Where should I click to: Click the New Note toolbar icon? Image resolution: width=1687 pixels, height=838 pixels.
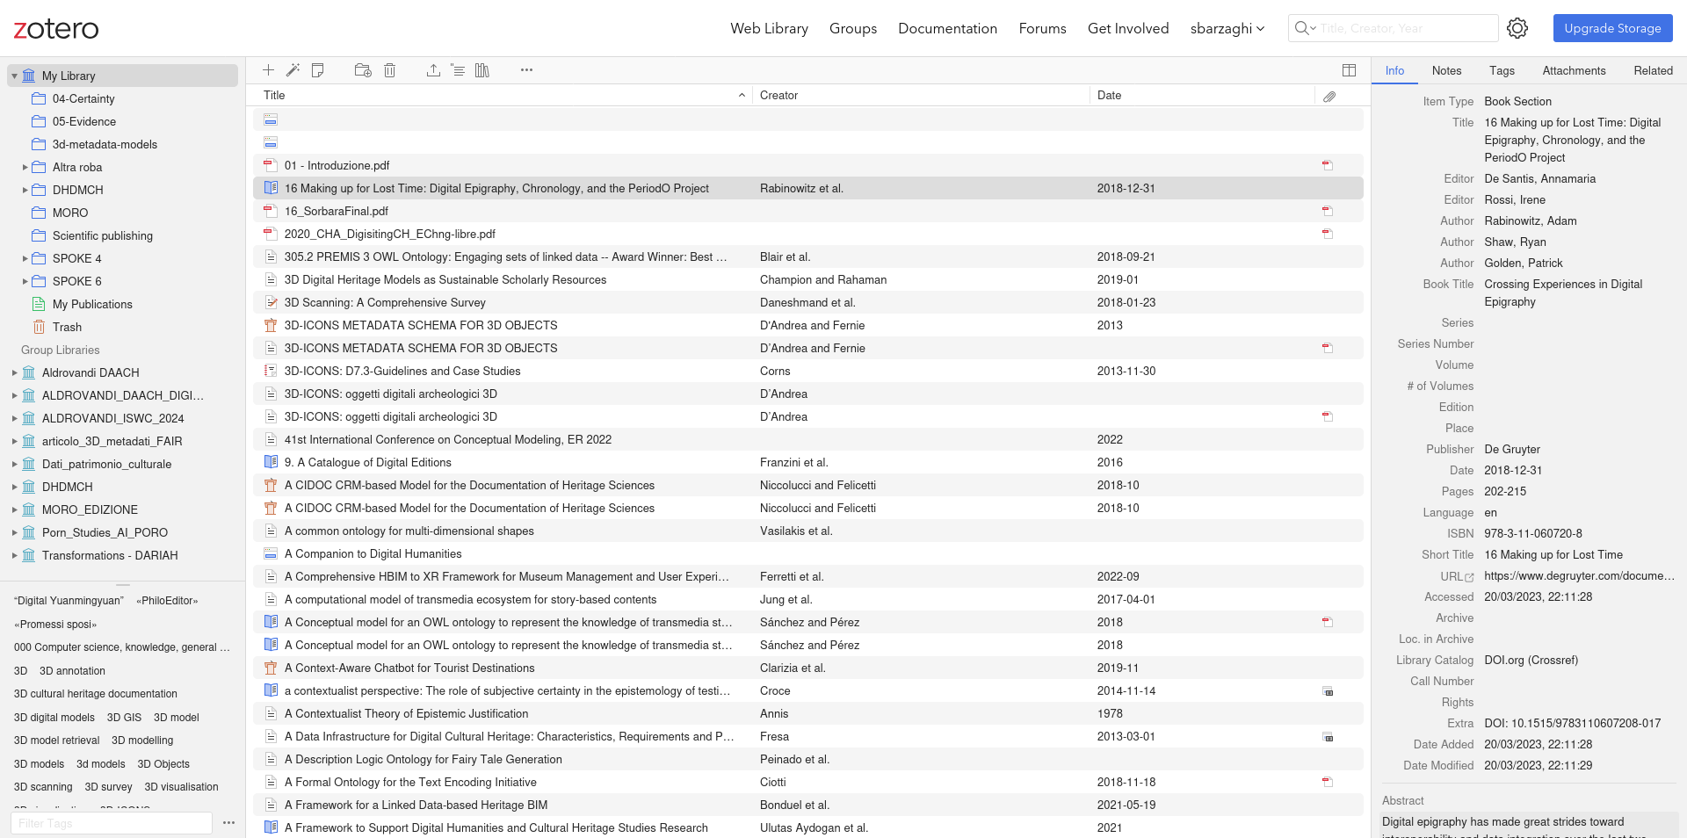pyautogui.click(x=318, y=70)
